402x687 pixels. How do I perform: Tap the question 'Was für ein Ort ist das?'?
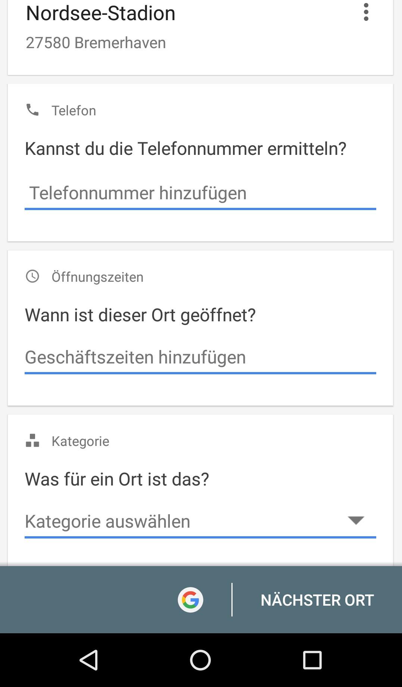117,480
